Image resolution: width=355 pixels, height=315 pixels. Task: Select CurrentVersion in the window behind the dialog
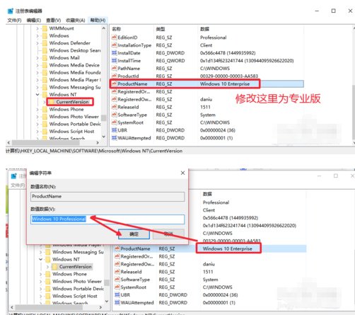[x=76, y=267]
